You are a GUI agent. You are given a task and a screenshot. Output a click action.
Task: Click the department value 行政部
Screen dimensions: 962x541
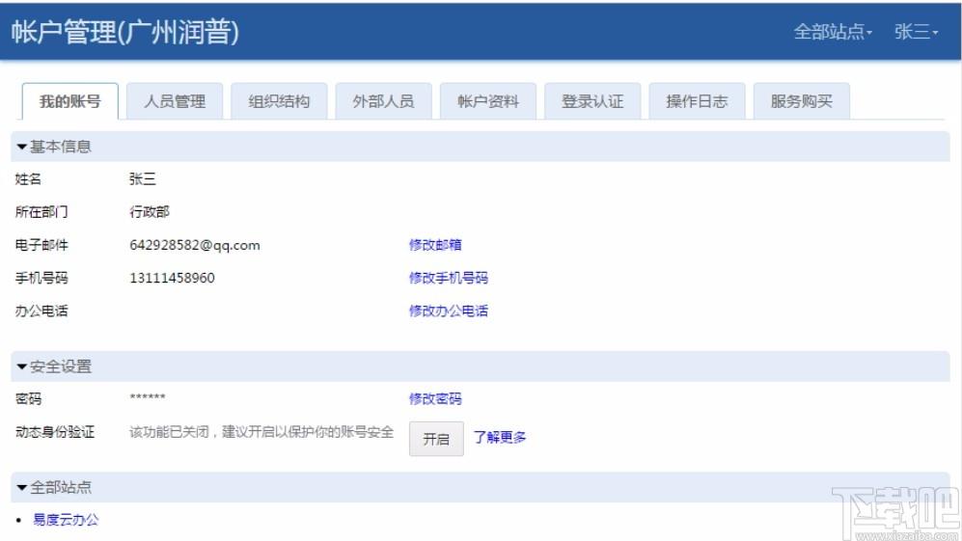click(x=150, y=212)
